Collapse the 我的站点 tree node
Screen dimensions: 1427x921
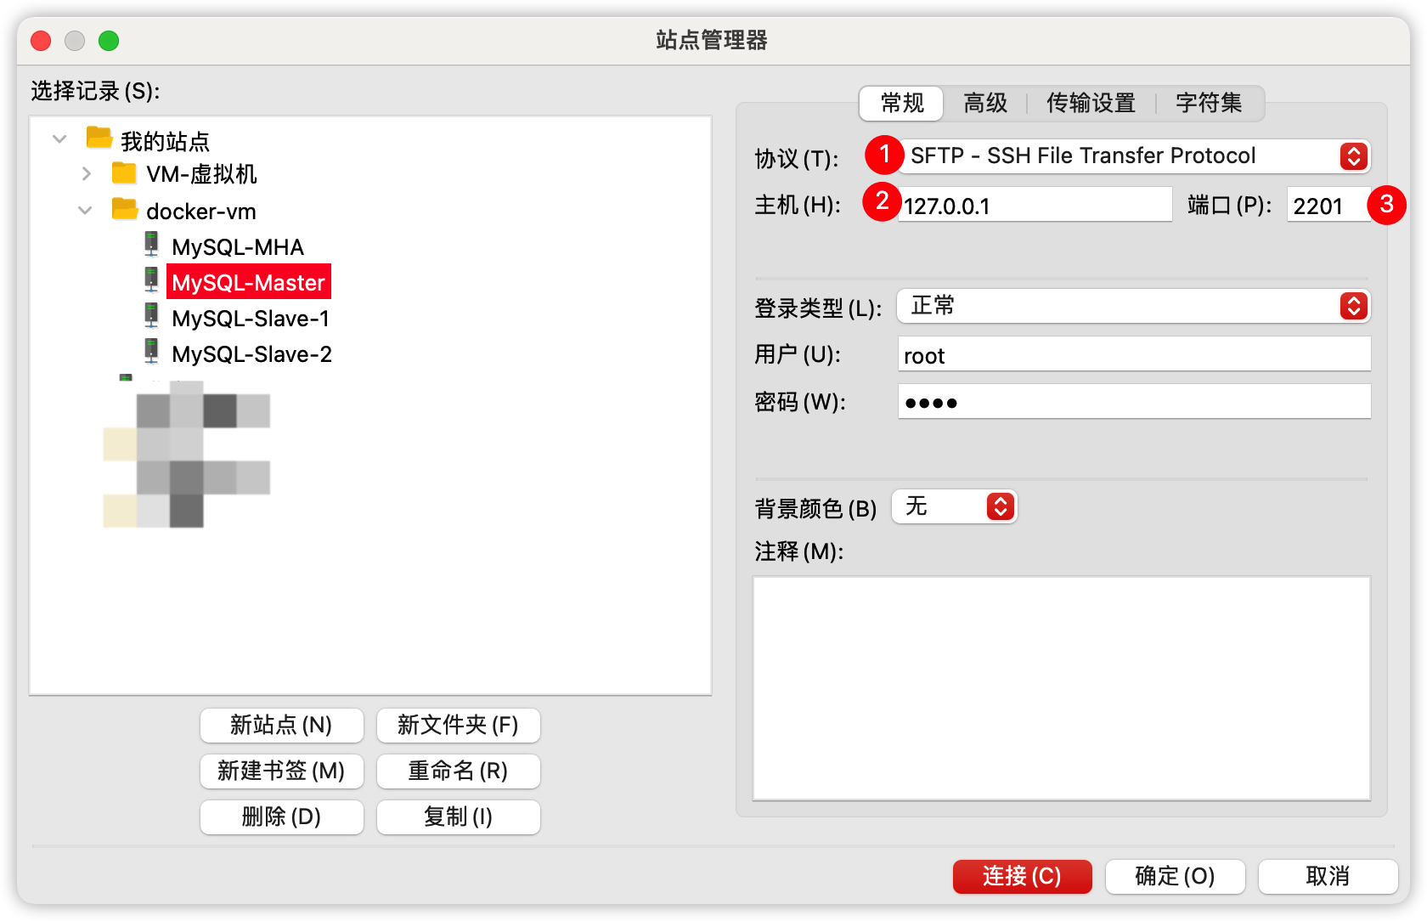[59, 138]
